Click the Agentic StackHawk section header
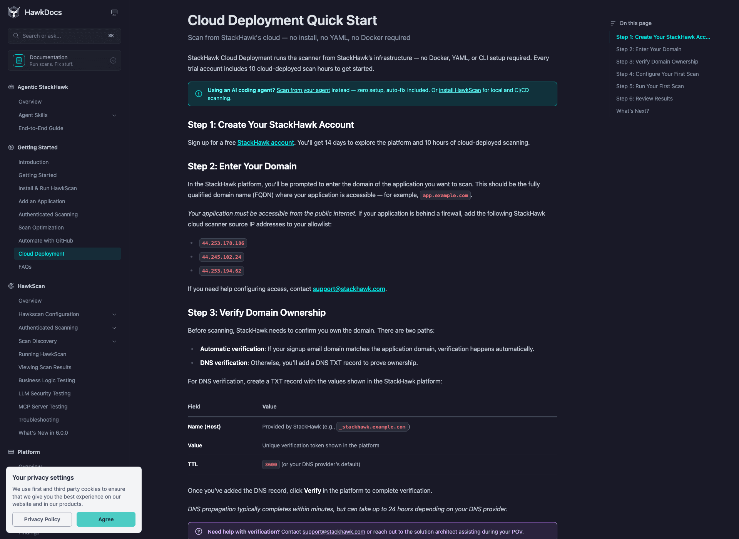The height and width of the screenshot is (539, 739). [x=43, y=87]
